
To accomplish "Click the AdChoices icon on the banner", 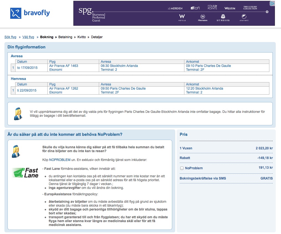I will pos(272,4).
